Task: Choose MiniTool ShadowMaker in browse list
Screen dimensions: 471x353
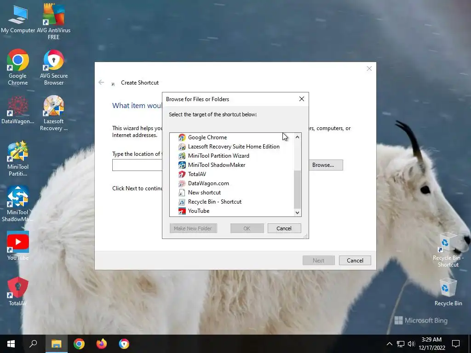Action: coord(212,165)
